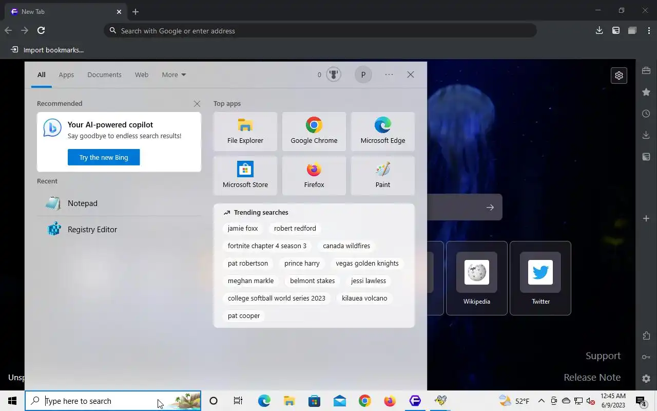Click the rewards trophy icon in search panel
This screenshot has width=657, height=411.
[334, 74]
